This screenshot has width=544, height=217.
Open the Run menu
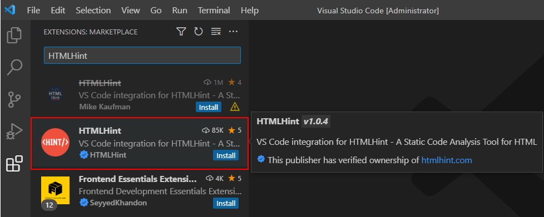(180, 11)
